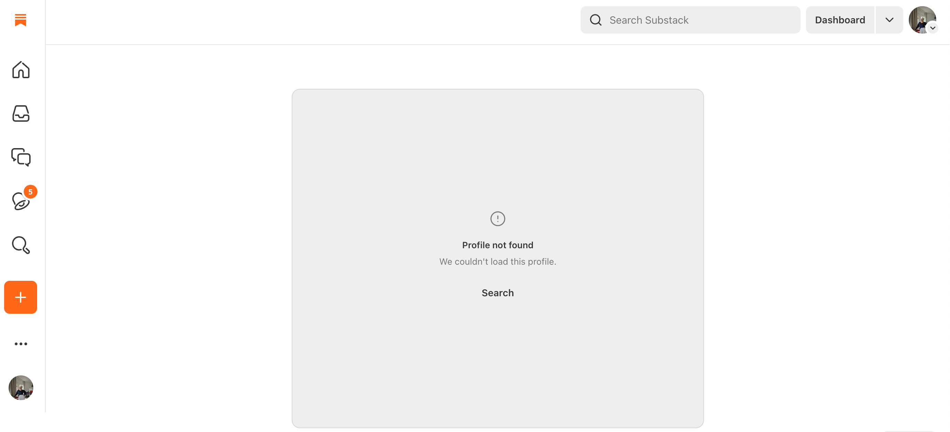Click the Profile not found heading
The height and width of the screenshot is (432, 950).
[x=498, y=245]
